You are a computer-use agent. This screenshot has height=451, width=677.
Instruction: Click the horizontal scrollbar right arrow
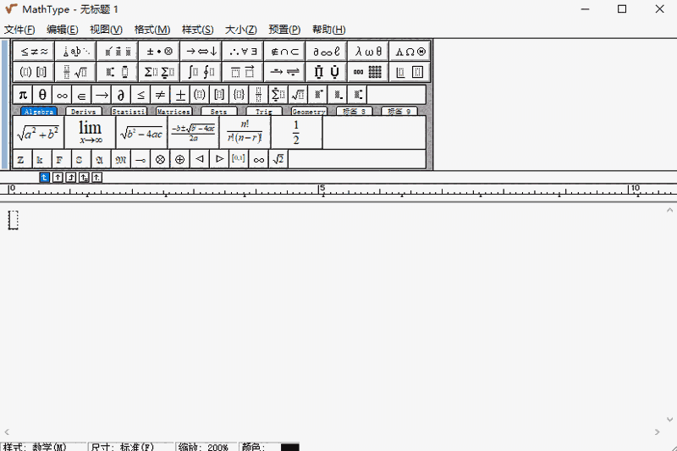pos(657,432)
